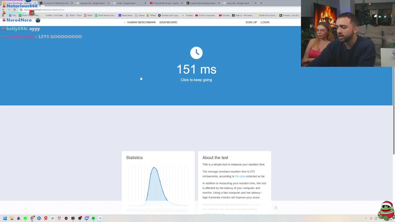Screen dimensions: 395x222
Task: Close the bottom ad banner with X
Action: (276, 208)
